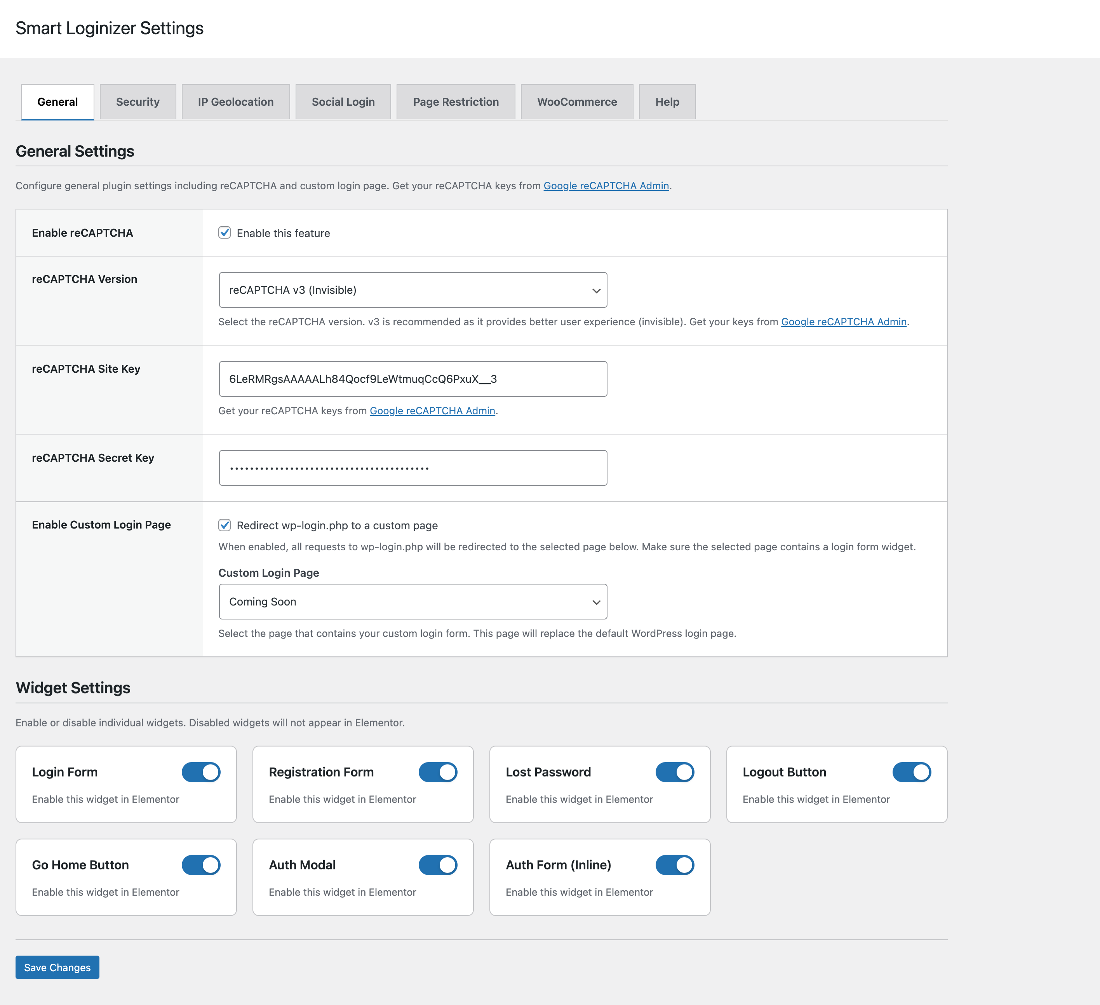Click the "Smart Loginizer Settings" page title
Viewport: 1100px width, 1005px height.
coord(110,28)
